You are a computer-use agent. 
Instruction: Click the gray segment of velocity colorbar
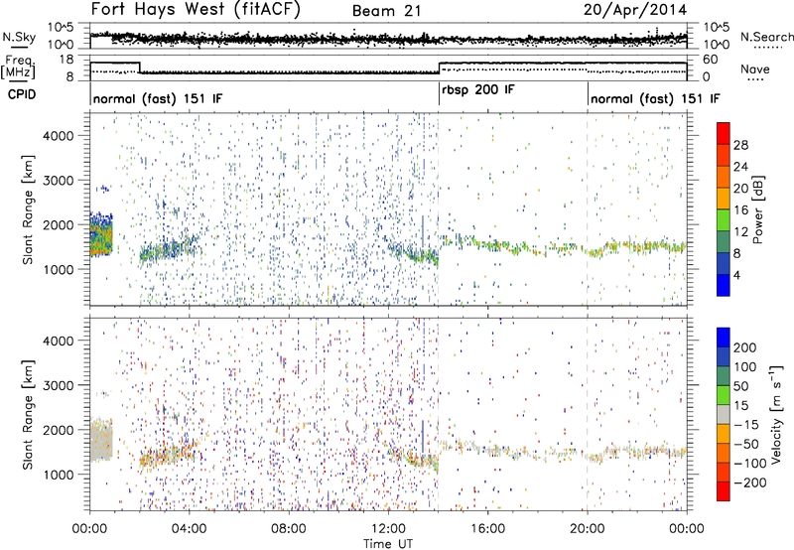pyautogui.click(x=724, y=414)
